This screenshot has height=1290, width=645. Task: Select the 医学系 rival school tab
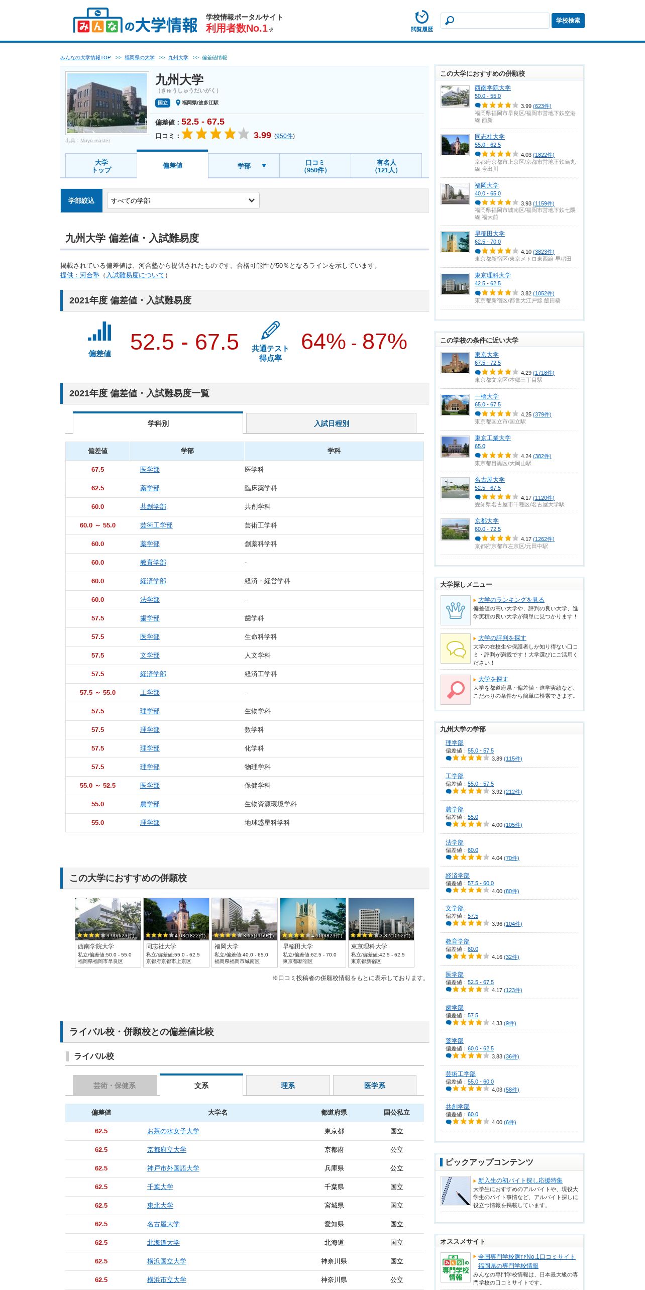[375, 1085]
